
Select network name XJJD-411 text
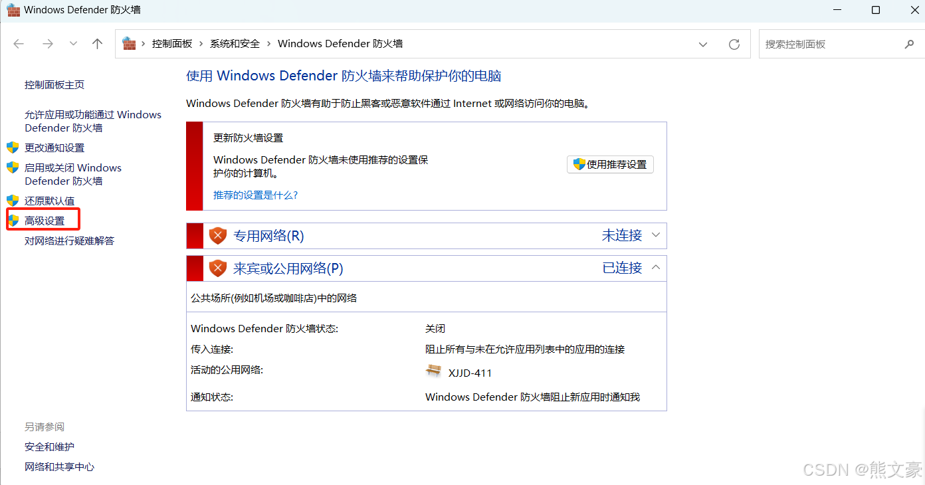(470, 373)
